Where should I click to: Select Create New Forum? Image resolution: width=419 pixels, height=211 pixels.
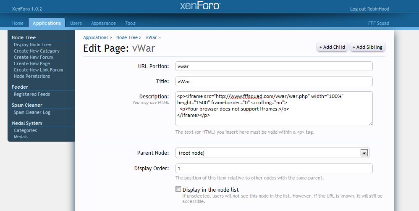tap(34, 57)
